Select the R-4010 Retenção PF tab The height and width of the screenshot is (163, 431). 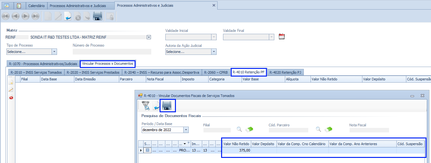249,72
